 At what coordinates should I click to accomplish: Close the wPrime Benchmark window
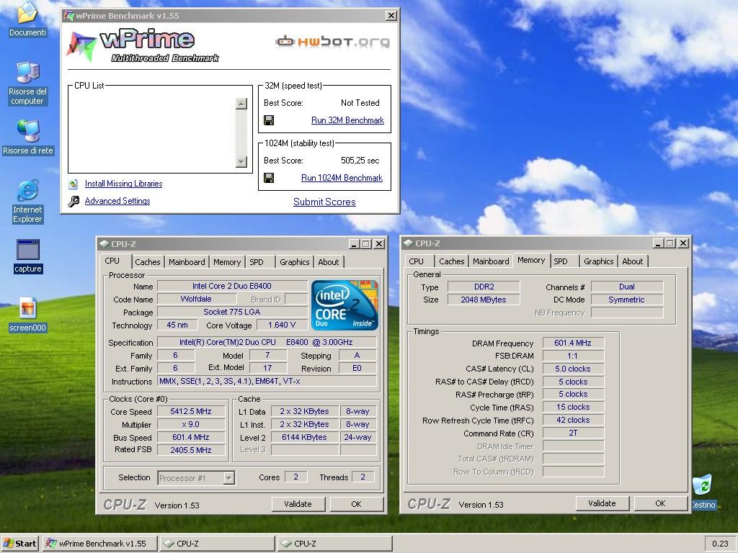(x=391, y=16)
